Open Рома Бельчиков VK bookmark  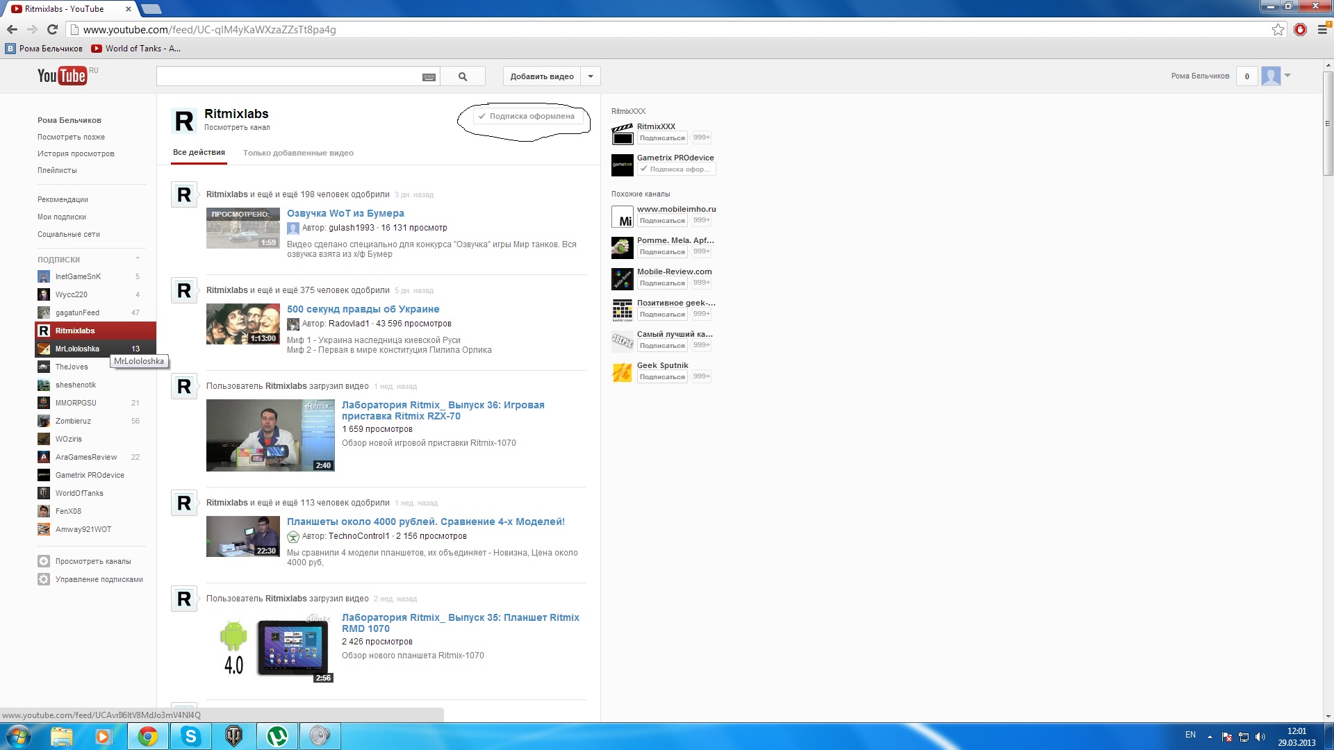click(44, 49)
